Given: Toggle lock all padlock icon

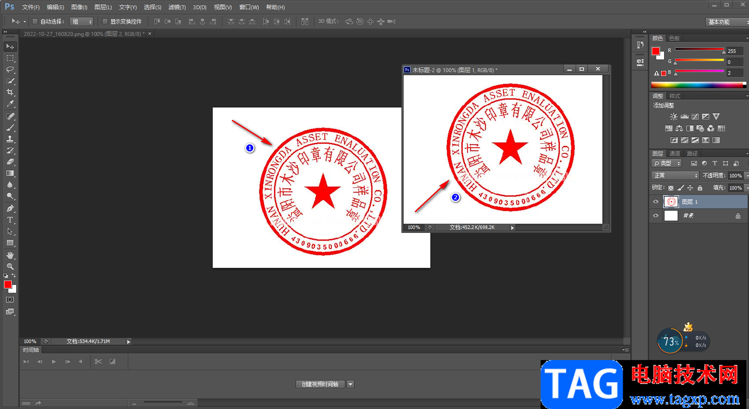Looking at the screenshot, I should point(700,188).
